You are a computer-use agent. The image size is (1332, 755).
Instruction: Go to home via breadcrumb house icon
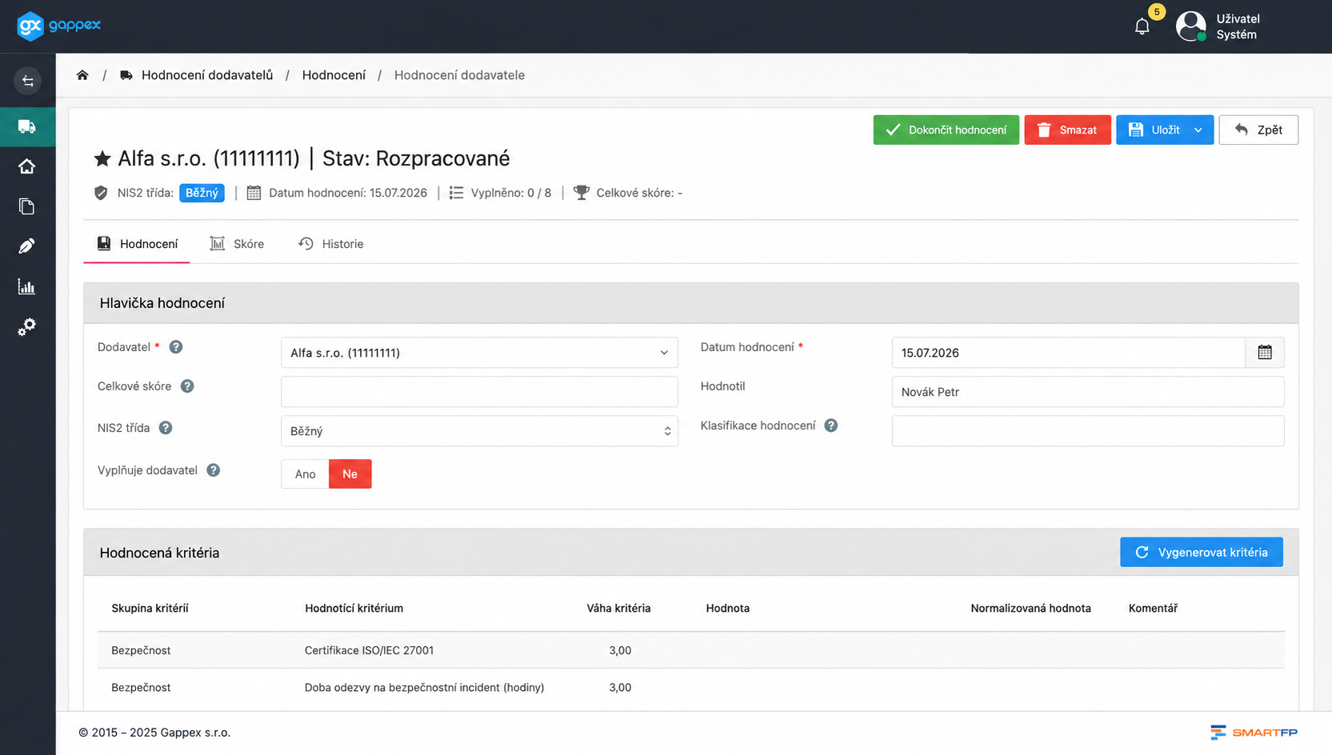(82, 75)
